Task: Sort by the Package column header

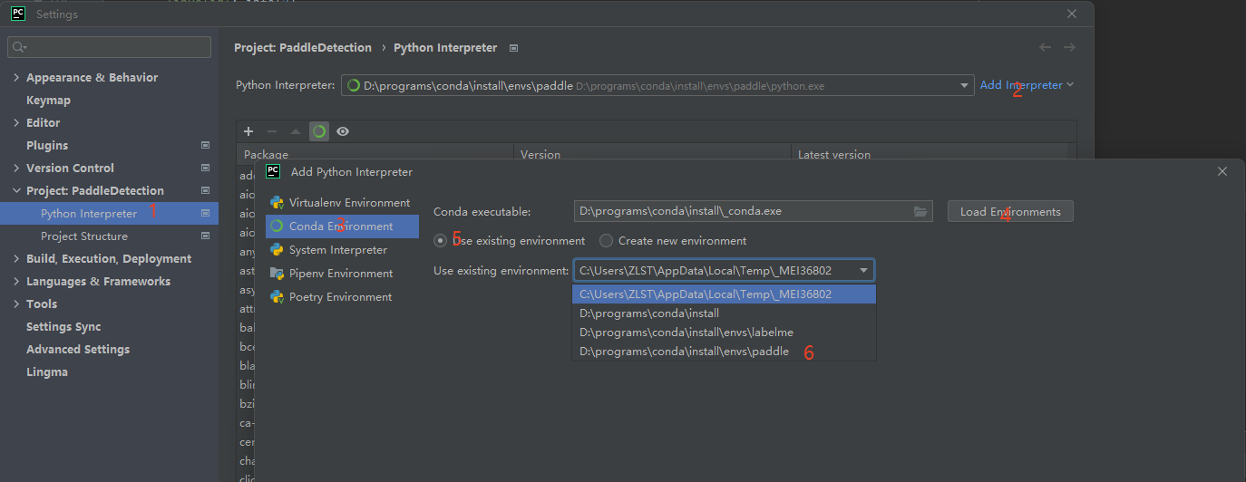Action: pos(375,154)
